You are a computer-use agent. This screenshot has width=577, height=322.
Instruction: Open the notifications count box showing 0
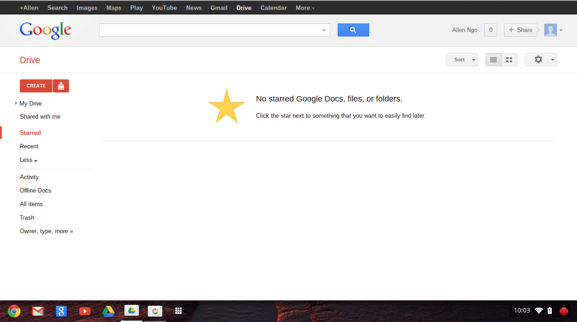click(490, 30)
